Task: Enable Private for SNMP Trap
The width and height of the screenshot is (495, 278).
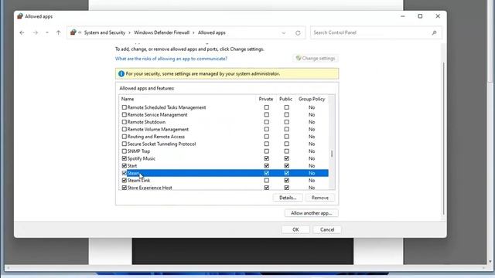Action: [x=267, y=151]
